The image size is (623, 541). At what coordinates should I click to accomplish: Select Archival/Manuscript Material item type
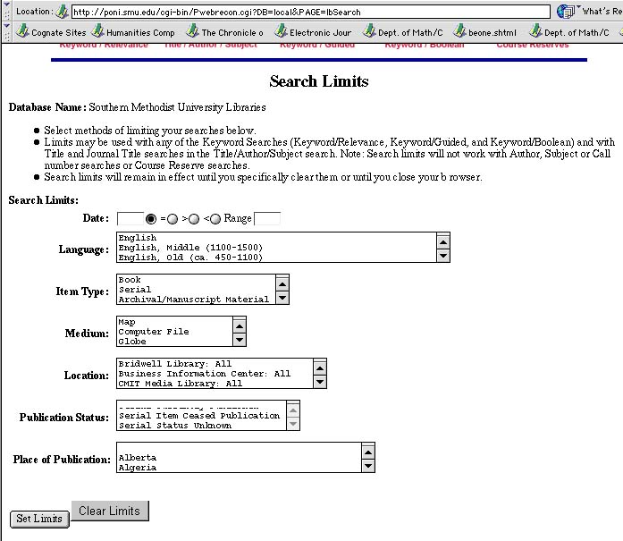coord(196,300)
